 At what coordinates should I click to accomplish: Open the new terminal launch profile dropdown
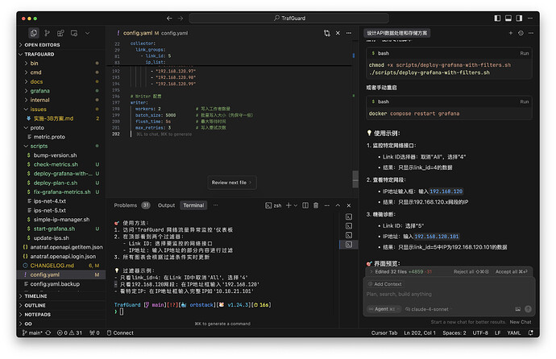pyautogui.click(x=296, y=205)
